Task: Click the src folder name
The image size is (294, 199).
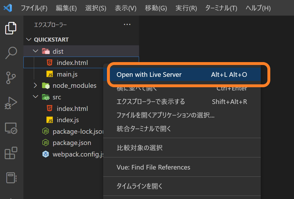Action: [x=57, y=97]
